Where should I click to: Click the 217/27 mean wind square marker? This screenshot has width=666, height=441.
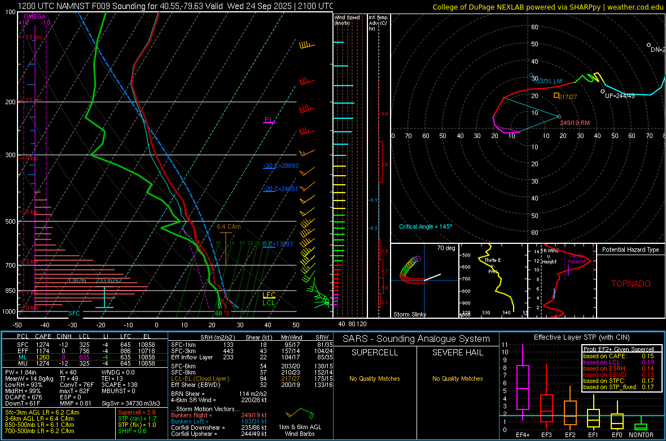(x=557, y=96)
